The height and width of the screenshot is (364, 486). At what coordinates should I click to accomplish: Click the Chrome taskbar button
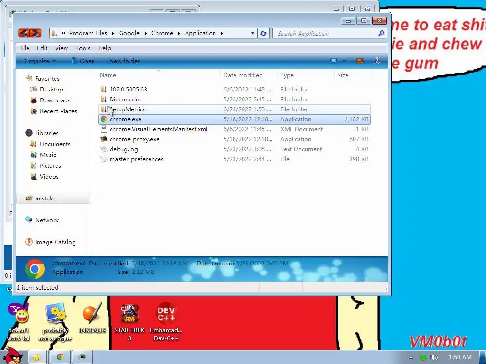(60, 357)
